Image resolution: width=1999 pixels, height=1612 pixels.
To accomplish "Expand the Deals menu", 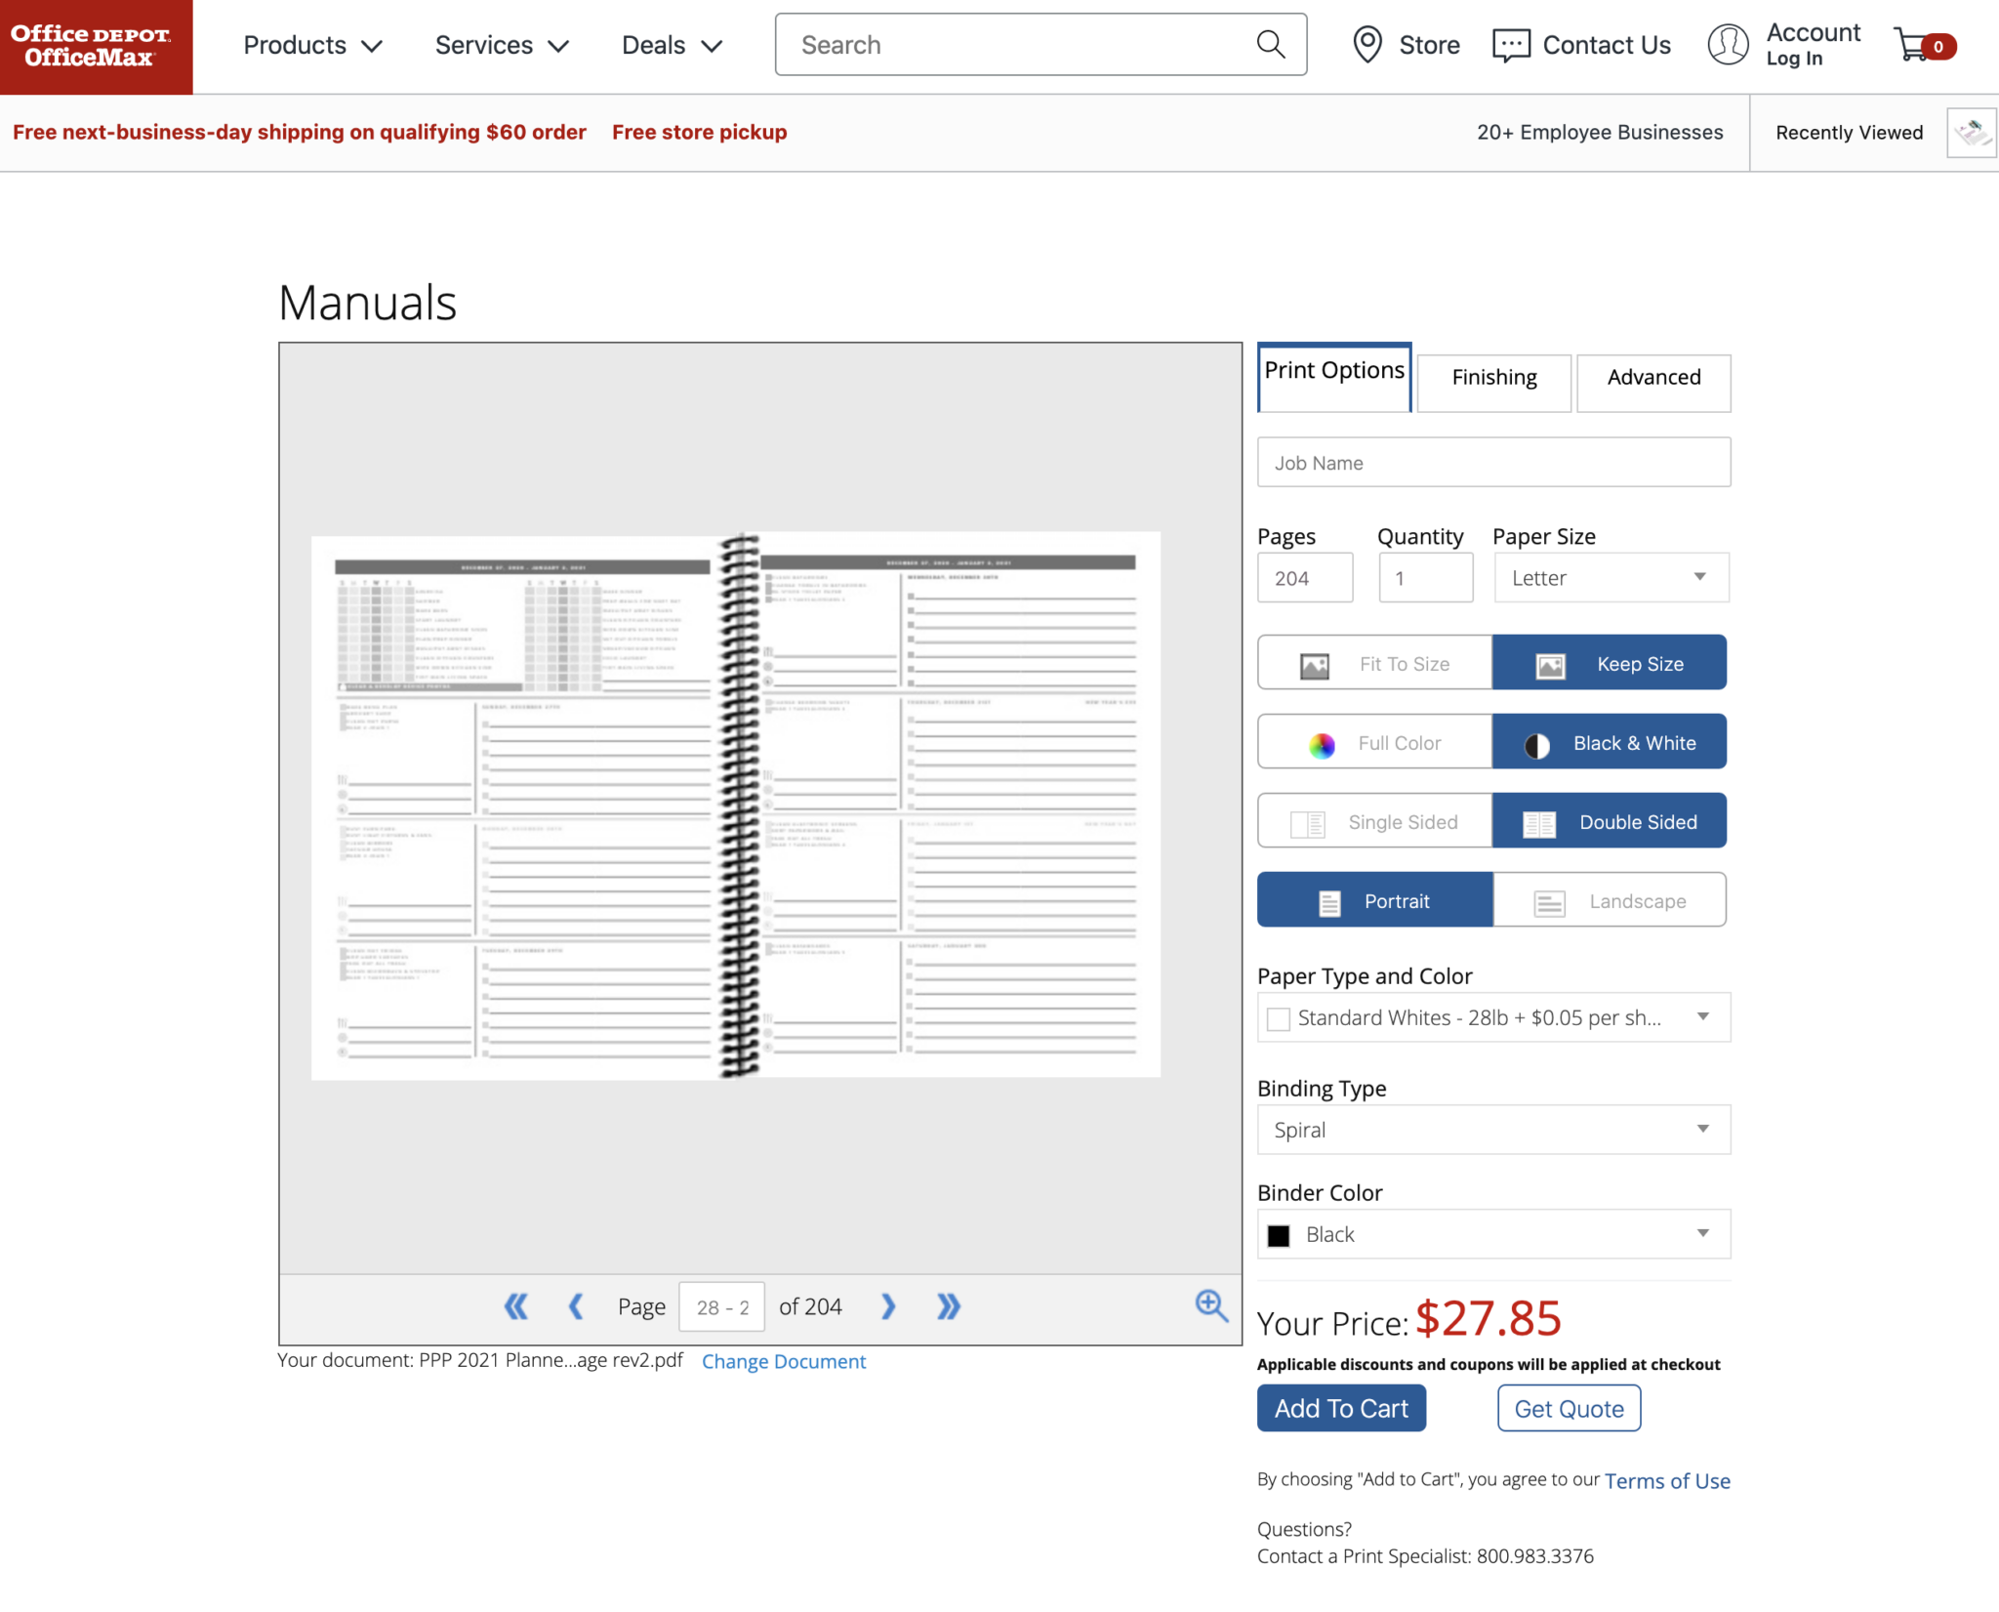I will [x=672, y=45].
